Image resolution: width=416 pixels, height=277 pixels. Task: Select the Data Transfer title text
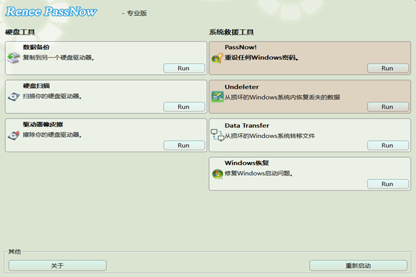(247, 125)
